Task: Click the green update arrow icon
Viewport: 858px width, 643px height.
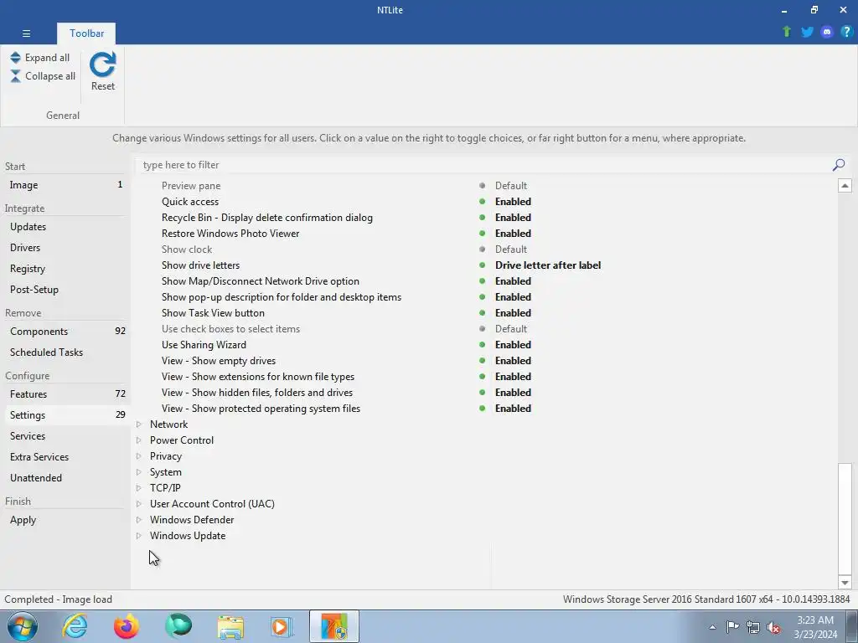Action: [787, 32]
